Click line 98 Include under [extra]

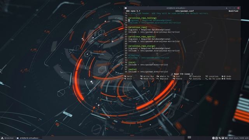(148, 72)
